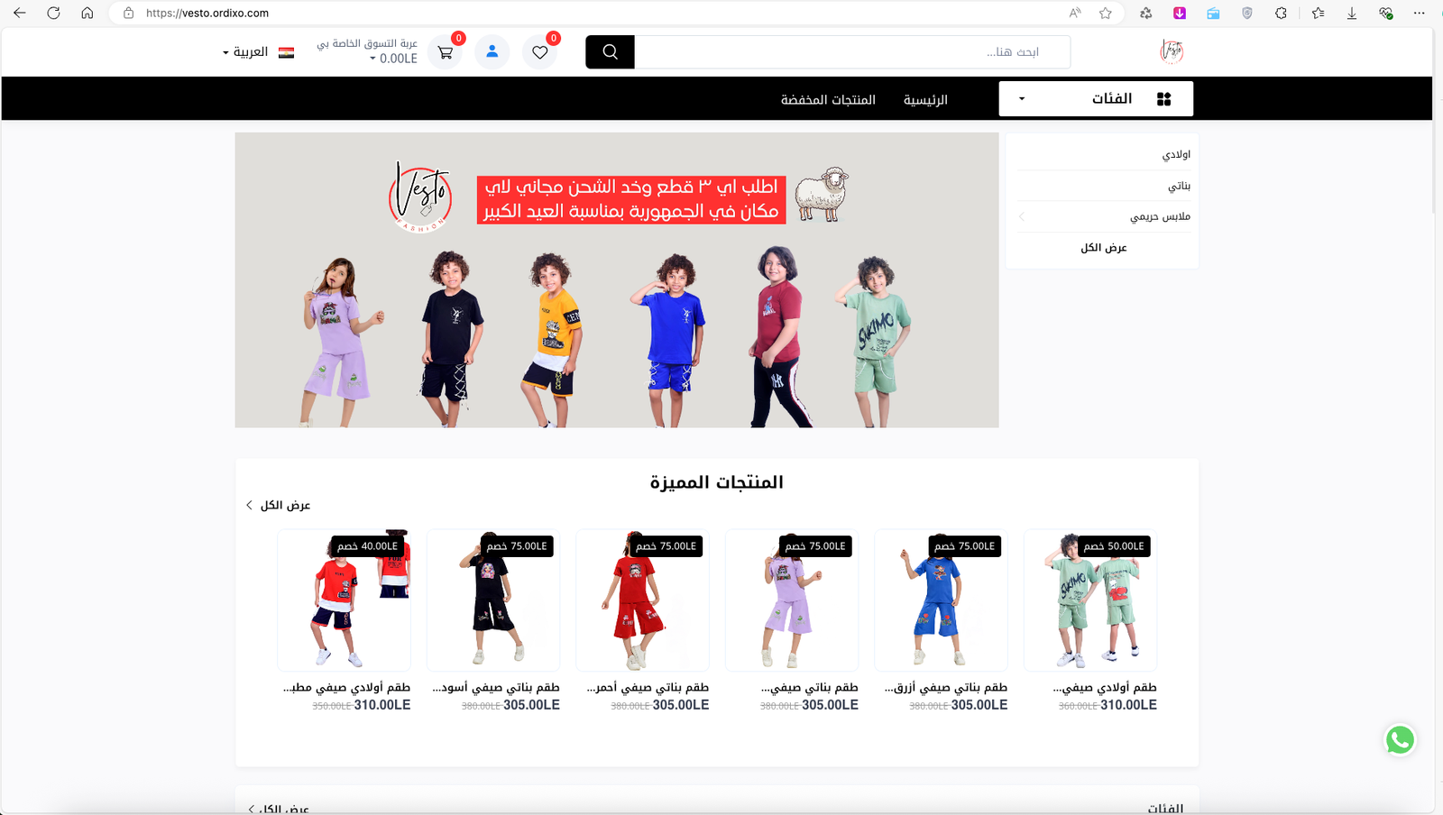This screenshot has height=815, width=1443.
Task: Click the search input field ابحث هنا
Action: click(x=851, y=52)
